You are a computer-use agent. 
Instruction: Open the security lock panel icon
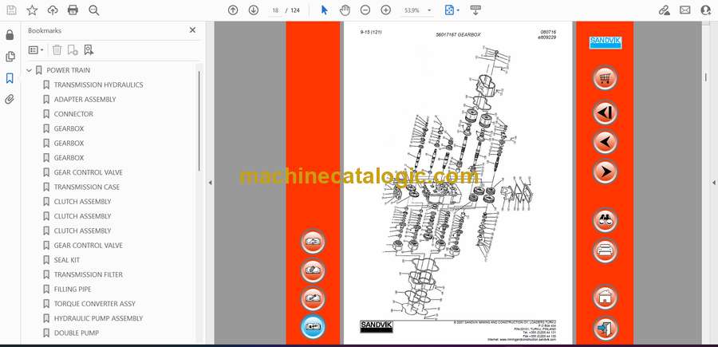tap(10, 35)
